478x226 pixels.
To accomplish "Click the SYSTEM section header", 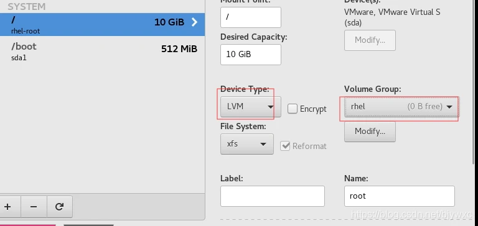I will (27, 6).
